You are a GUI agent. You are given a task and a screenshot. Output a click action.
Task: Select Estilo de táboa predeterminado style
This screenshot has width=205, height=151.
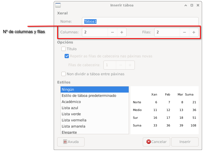click(x=94, y=96)
